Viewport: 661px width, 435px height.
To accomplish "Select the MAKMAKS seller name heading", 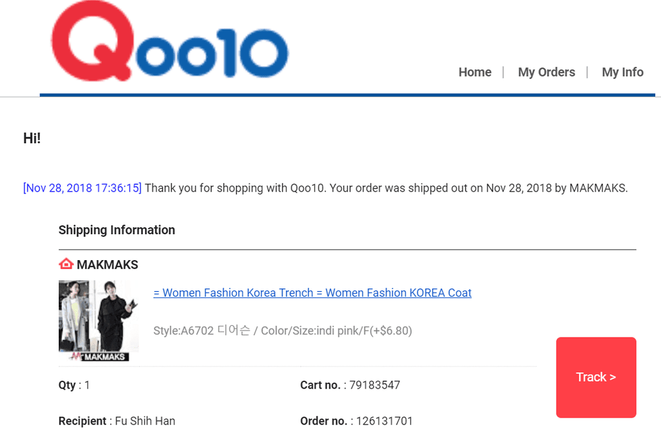I will 107,265.
